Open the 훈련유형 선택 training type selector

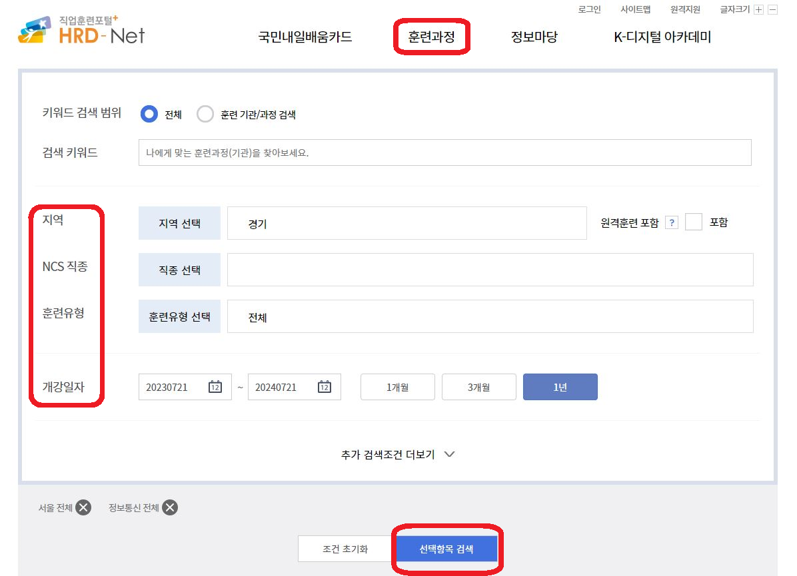pos(179,316)
